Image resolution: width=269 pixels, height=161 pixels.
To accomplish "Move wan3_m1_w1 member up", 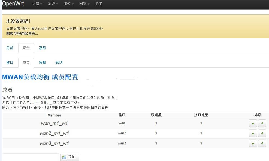I will [x=253, y=143].
